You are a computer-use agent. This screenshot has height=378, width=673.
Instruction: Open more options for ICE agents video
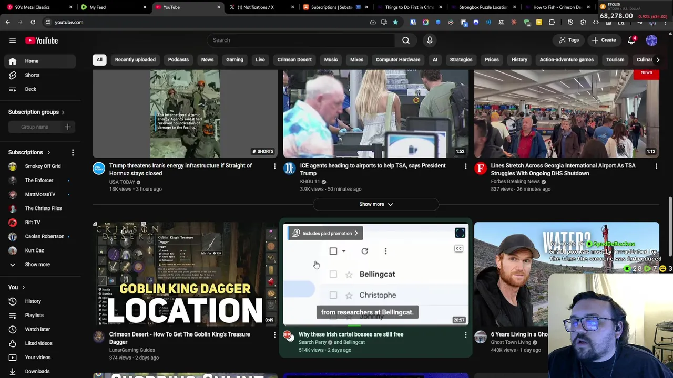[x=465, y=166]
